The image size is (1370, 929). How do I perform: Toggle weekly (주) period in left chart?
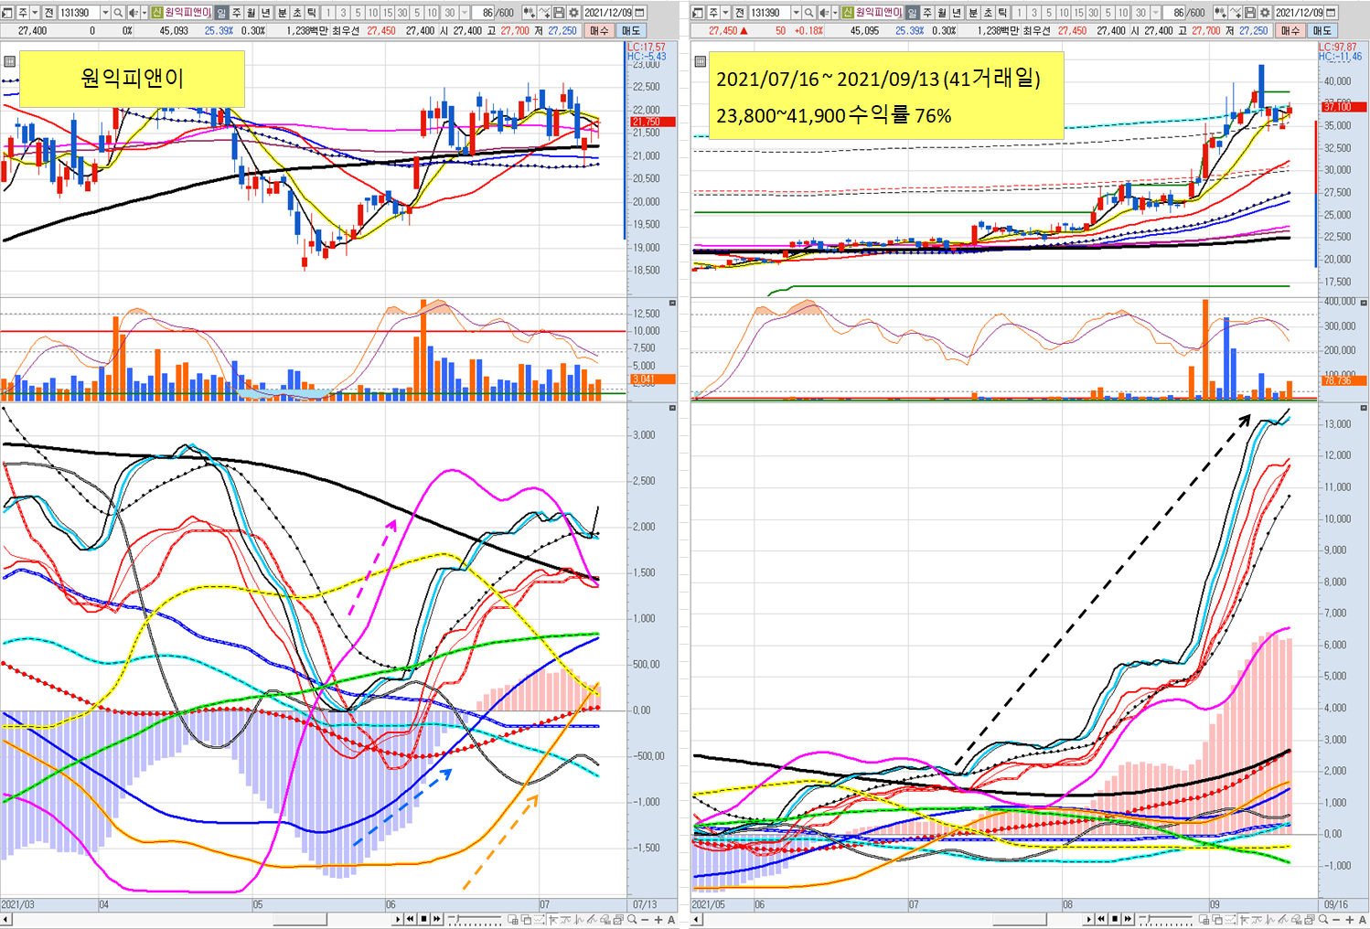tap(236, 13)
